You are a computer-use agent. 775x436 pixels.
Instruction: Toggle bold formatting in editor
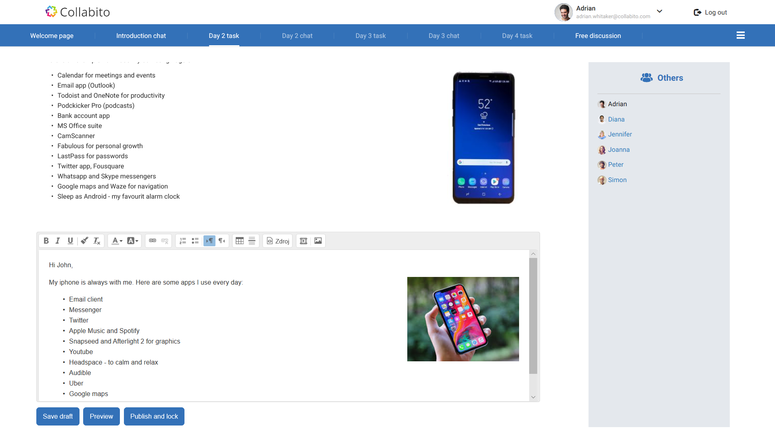(46, 241)
